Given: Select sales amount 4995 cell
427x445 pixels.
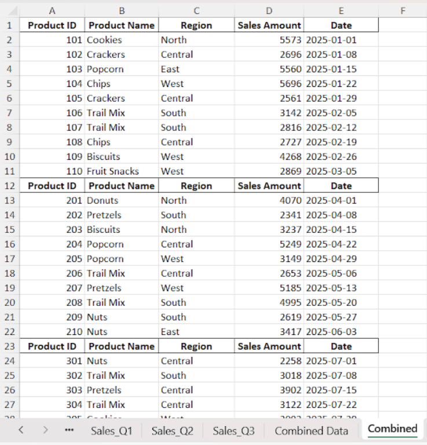Looking at the screenshot, I should tap(269, 302).
